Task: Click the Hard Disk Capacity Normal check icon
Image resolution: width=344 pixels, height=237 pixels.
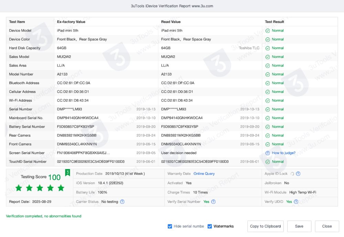Action: 267,48
